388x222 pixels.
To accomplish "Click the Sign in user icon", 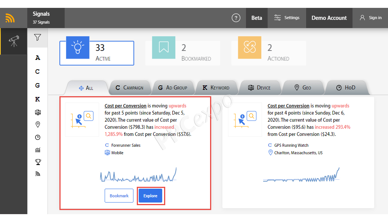I will pos(362,18).
